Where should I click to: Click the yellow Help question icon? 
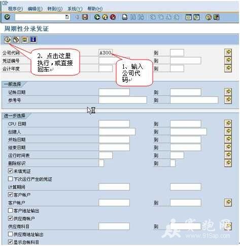209,17
